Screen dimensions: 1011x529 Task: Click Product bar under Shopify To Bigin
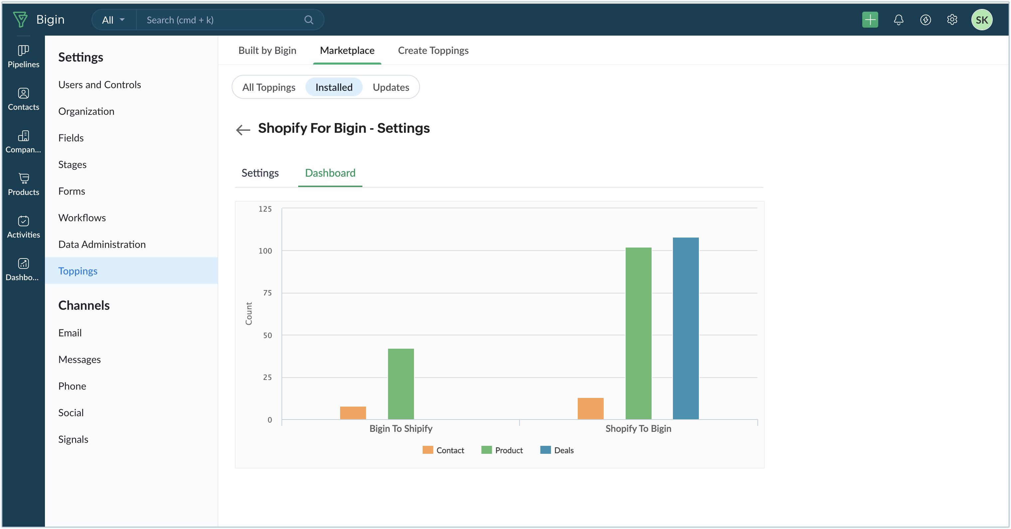638,333
